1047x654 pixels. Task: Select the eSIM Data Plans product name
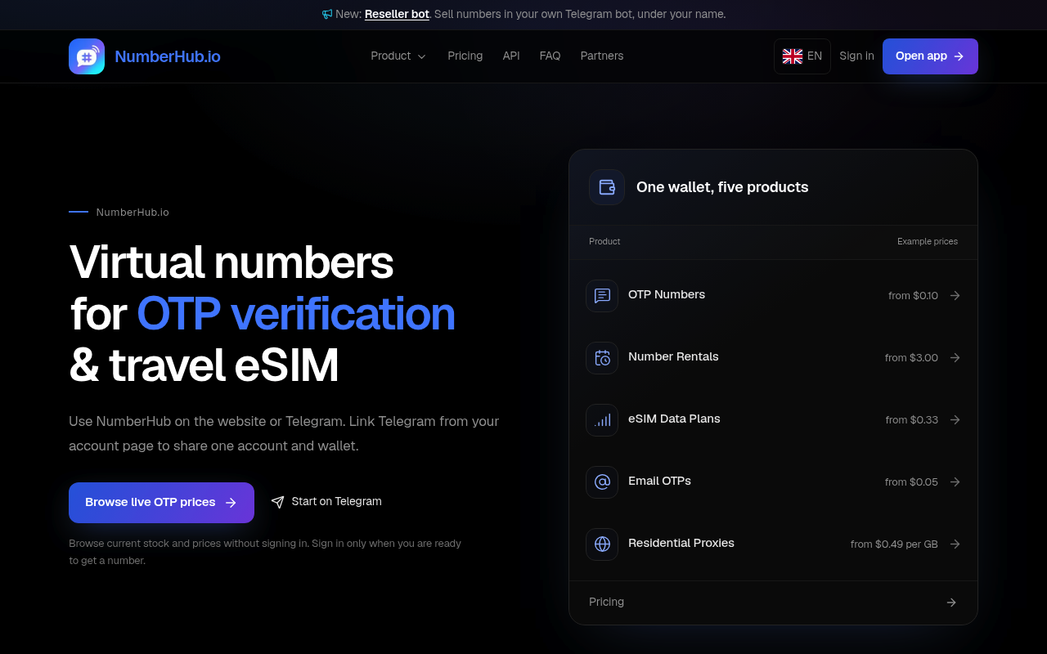(674, 419)
